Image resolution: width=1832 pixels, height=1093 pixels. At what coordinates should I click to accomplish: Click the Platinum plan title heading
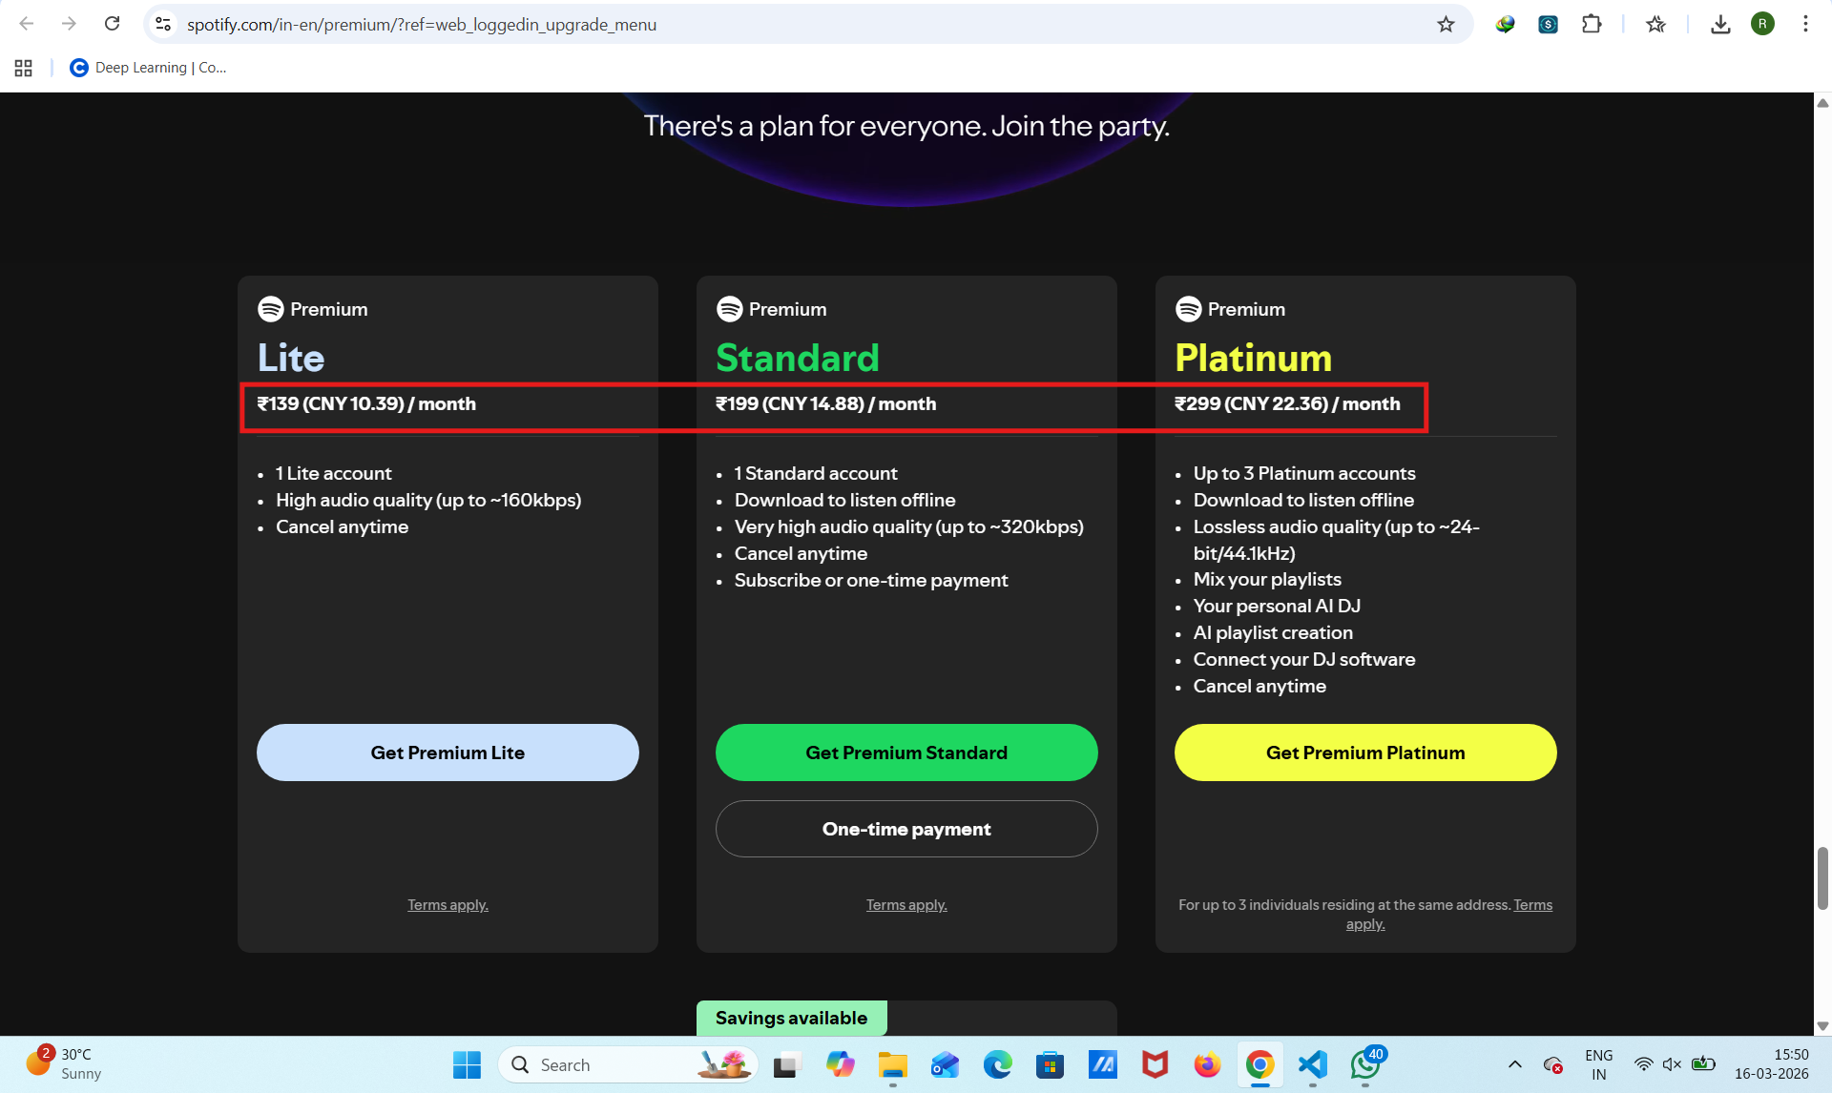(x=1254, y=358)
